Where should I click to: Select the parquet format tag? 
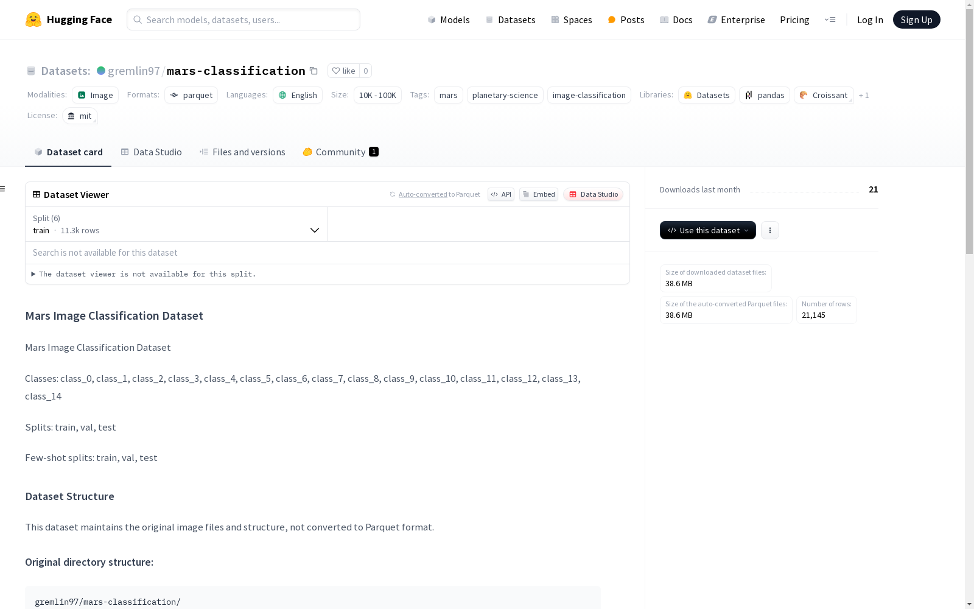(191, 95)
